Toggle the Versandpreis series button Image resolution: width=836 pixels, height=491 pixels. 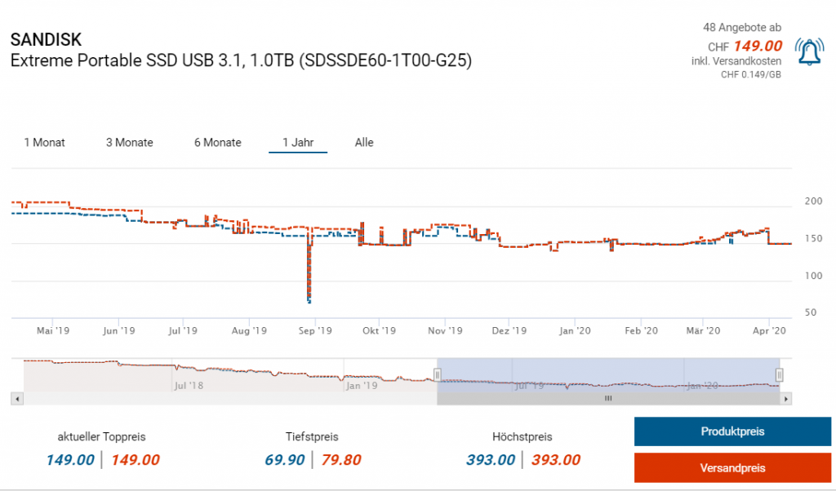(732, 468)
